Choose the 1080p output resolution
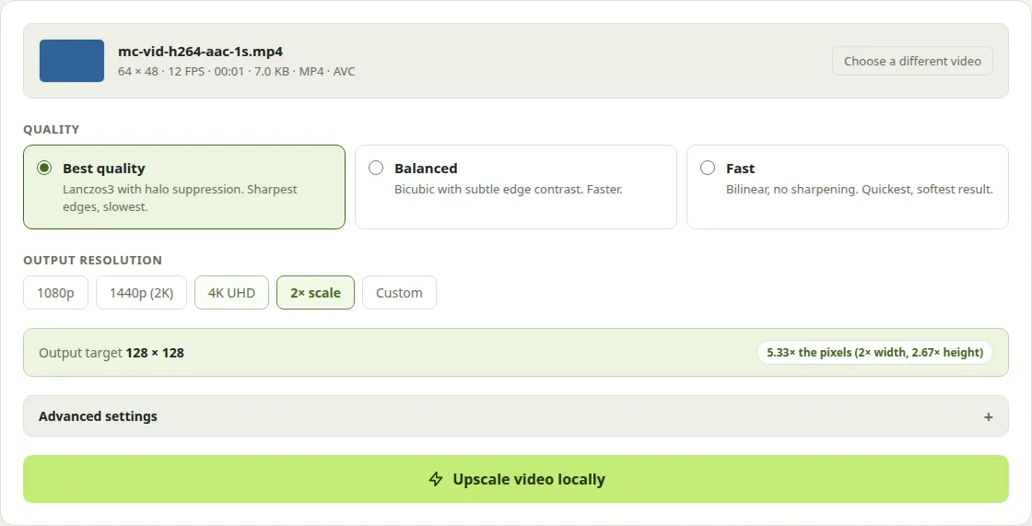Viewport: 1032px width, 526px height. pyautogui.click(x=55, y=292)
